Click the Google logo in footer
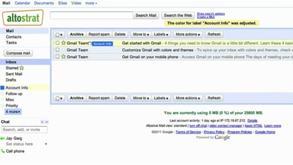293x165 pixels. 222,137
